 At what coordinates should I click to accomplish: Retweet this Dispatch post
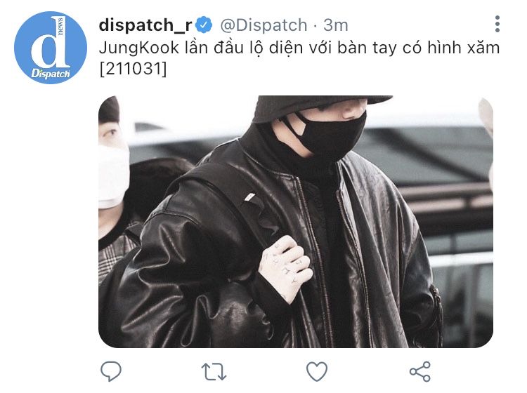(214, 371)
